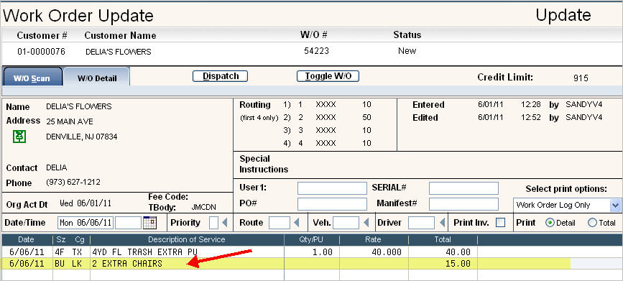Click the Org Act Dt value Wed 06/01/11
Screen dimensions: 623x281
tap(86, 203)
